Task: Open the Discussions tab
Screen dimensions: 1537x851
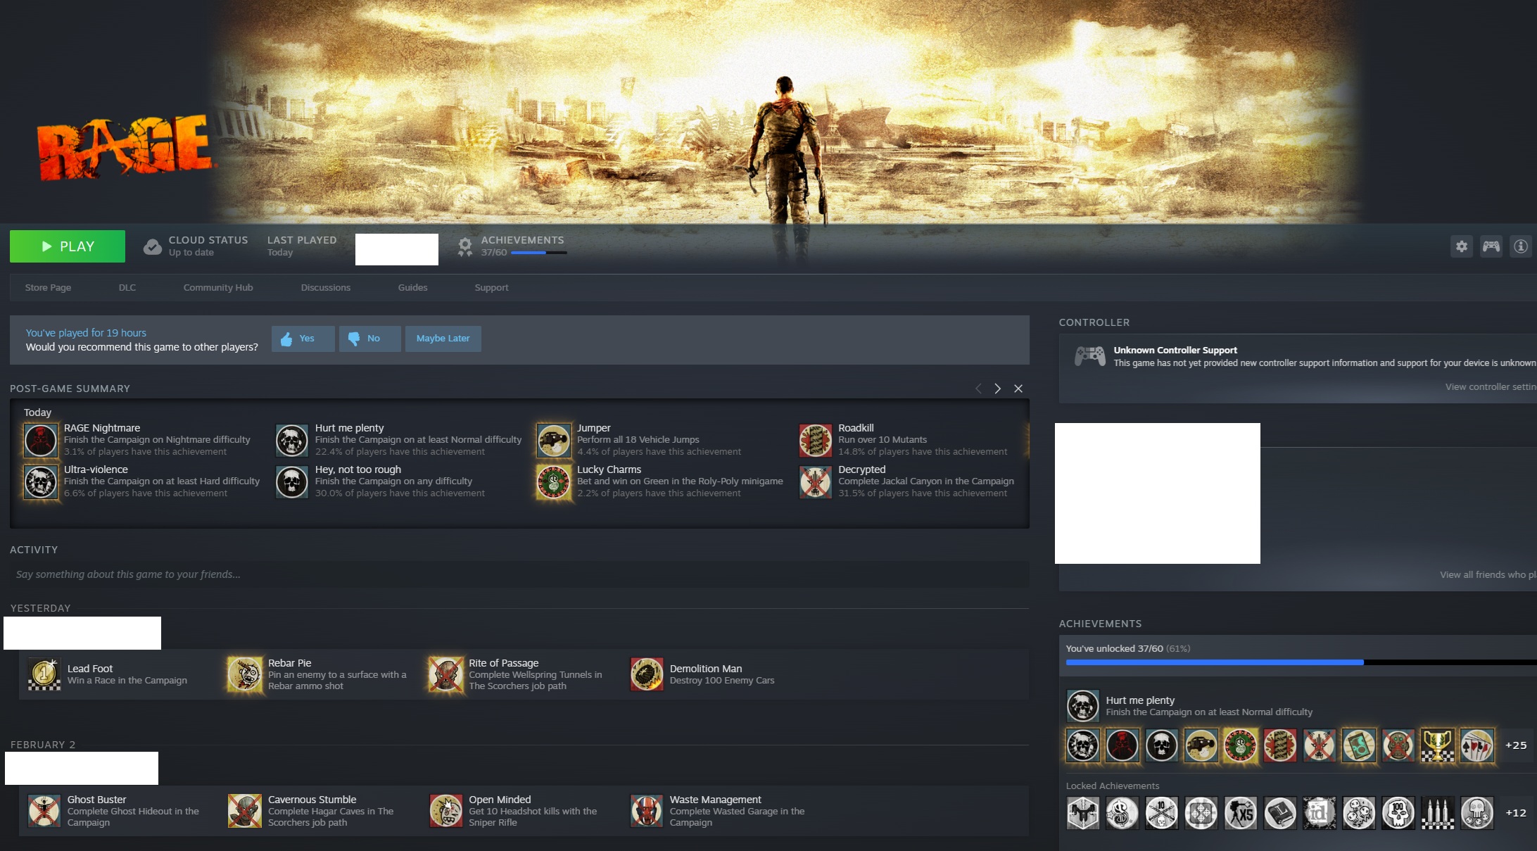Action: pyautogui.click(x=325, y=288)
